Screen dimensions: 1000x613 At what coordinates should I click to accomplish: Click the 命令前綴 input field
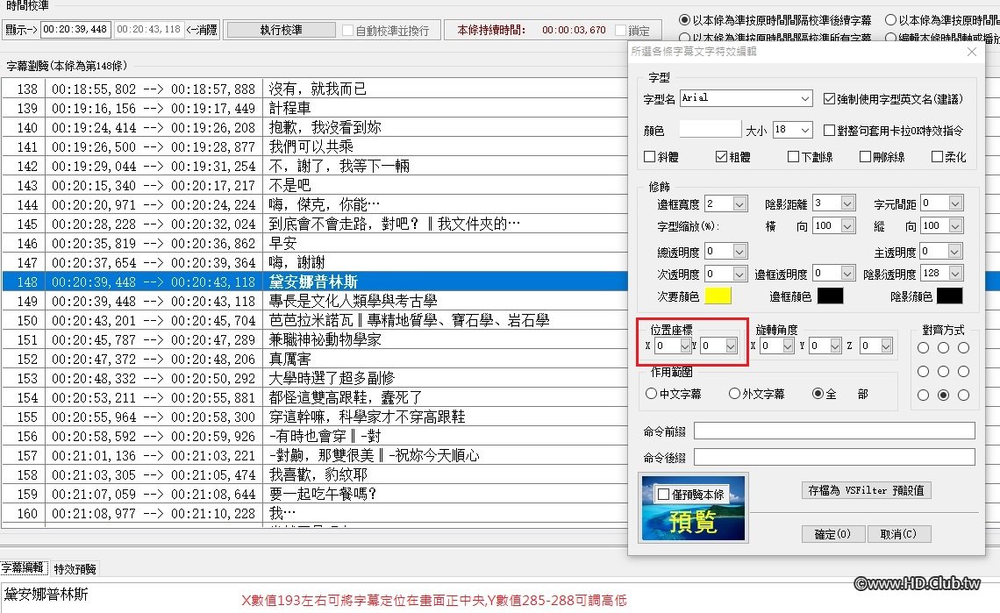834,431
